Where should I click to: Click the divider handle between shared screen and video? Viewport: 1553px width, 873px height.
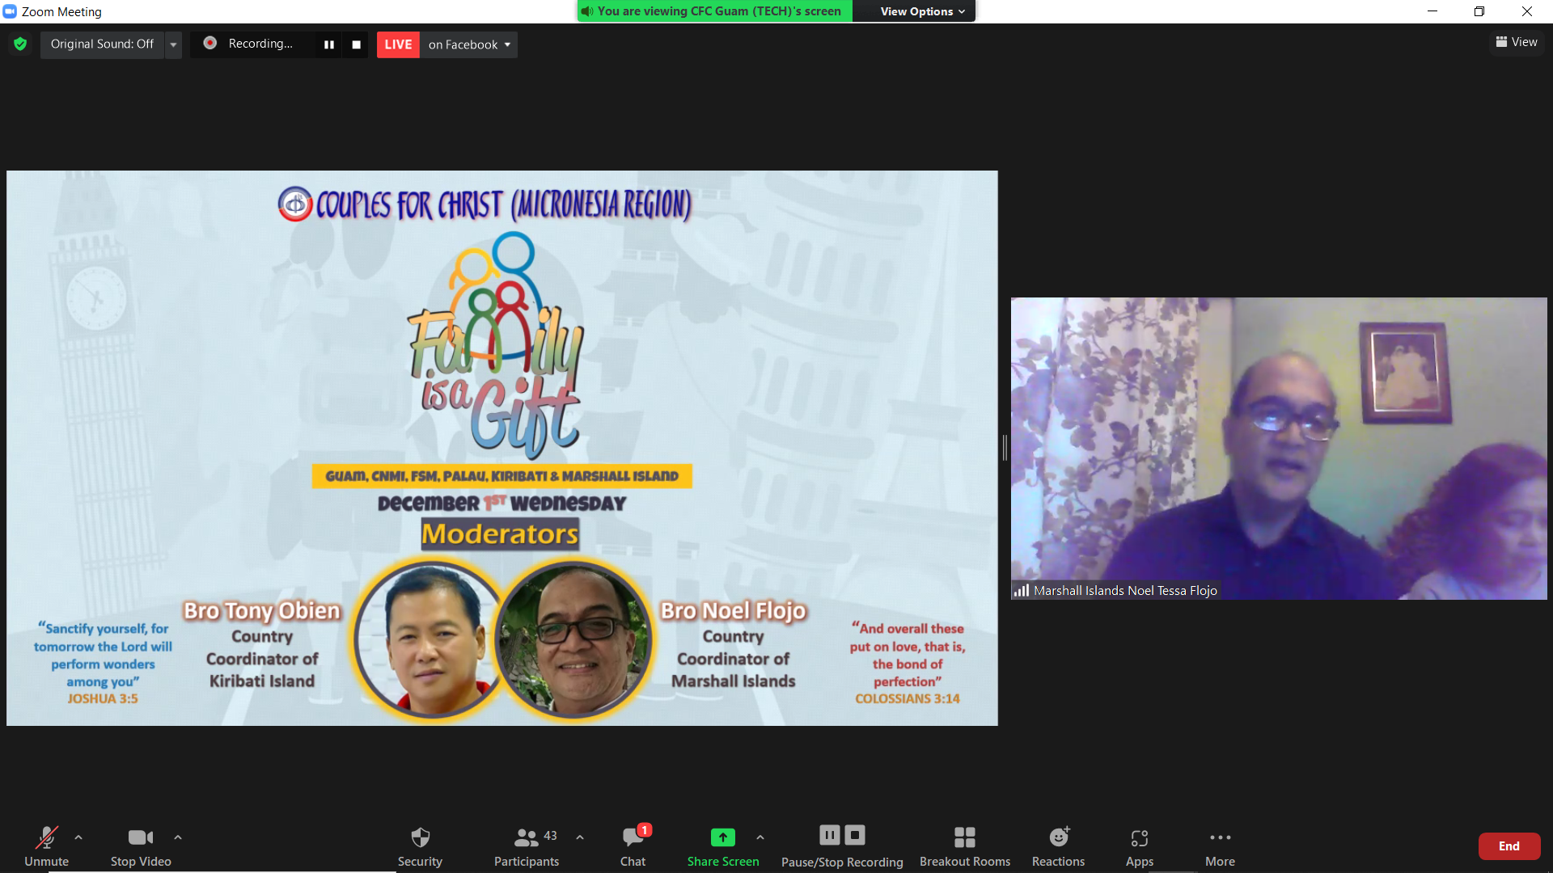(1005, 448)
